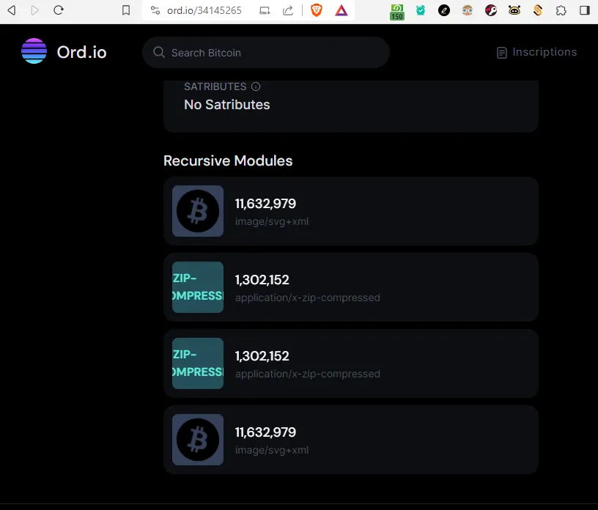Reload the page with refresh icon
The width and height of the screenshot is (598, 510).
(x=59, y=10)
